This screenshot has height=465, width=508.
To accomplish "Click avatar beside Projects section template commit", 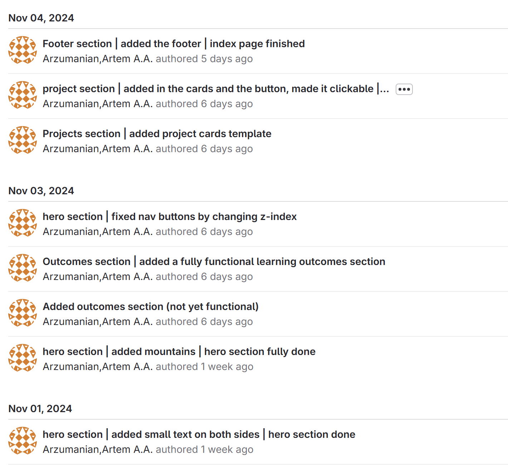I will coord(23,140).
